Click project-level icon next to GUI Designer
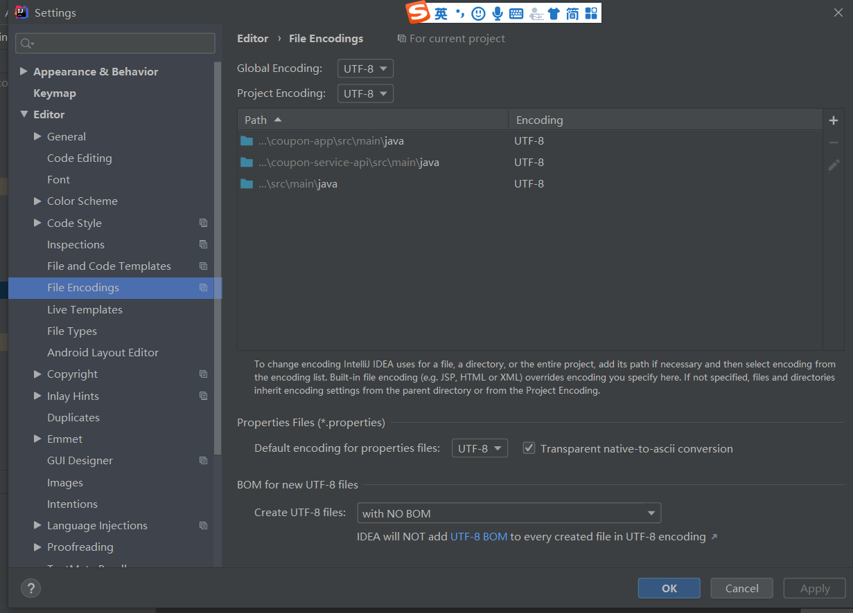 coord(203,460)
